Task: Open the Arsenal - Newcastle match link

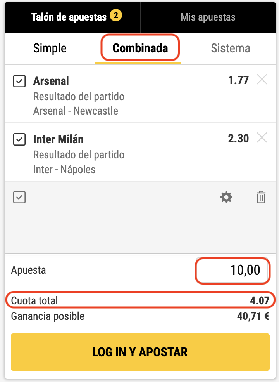Action: pos(76,111)
